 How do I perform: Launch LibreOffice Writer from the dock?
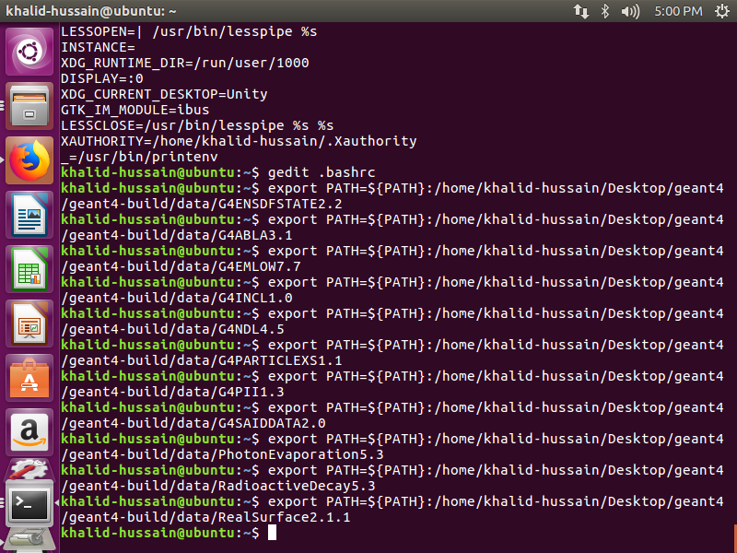(29, 215)
